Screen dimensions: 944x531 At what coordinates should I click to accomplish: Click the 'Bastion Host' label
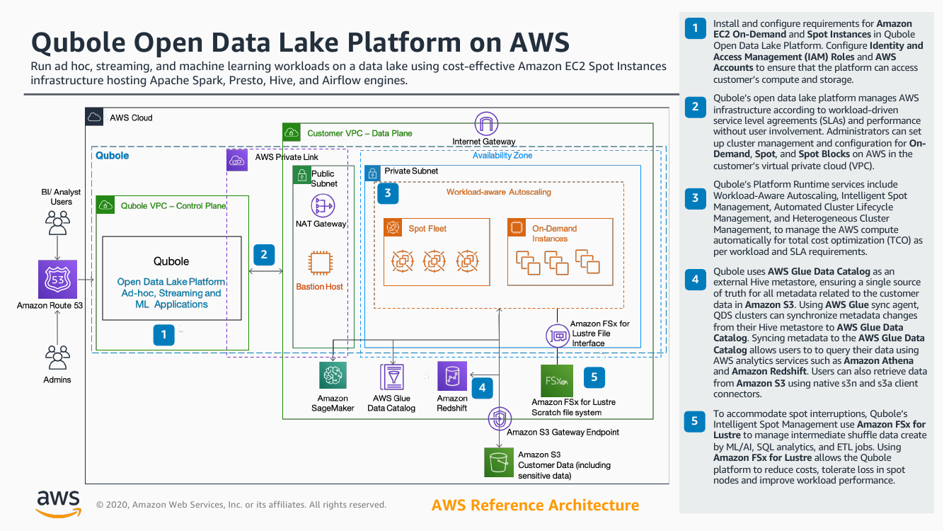tap(320, 287)
